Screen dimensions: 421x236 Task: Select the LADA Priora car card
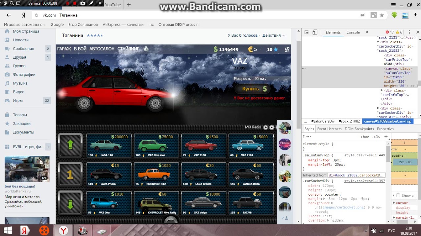coord(109,174)
